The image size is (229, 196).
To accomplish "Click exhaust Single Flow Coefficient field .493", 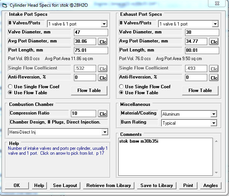I will point(196,68).
